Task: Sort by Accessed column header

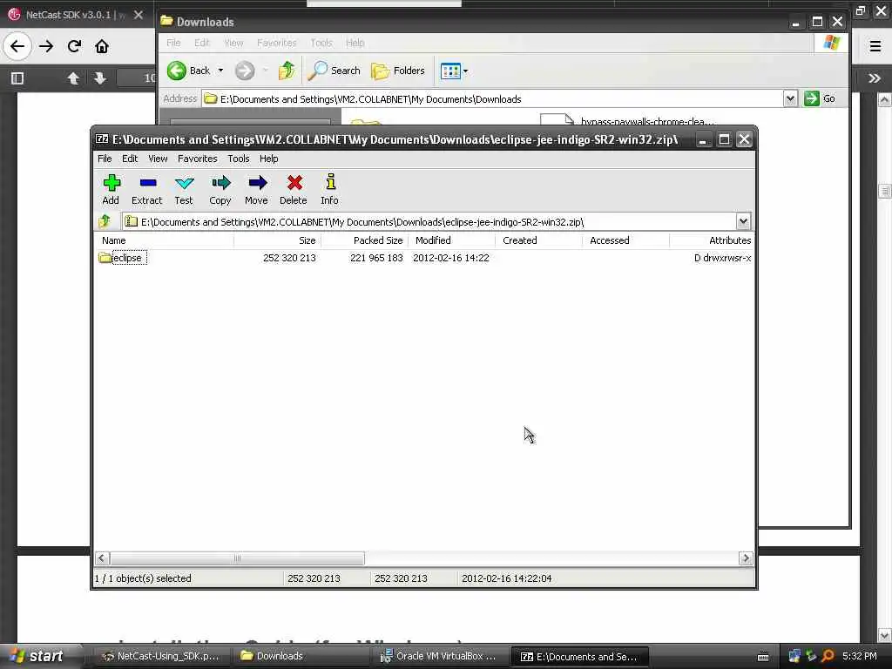Action: pyautogui.click(x=625, y=240)
